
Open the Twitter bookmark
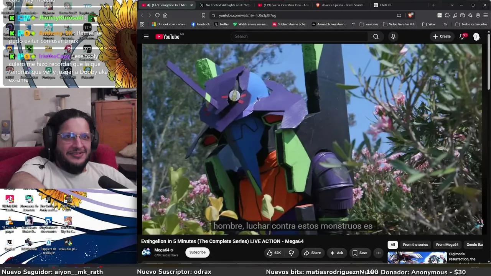[x=221, y=24]
